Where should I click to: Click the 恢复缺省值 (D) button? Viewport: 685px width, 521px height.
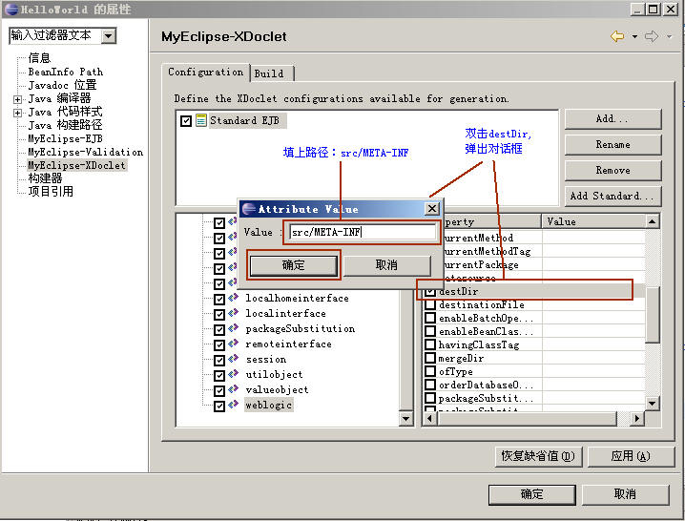point(538,456)
